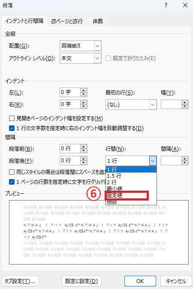Image resolution: width=193 pixels, height=289 pixels.
Task: Select 倍数 in line spacing list
Action: pos(131,202)
